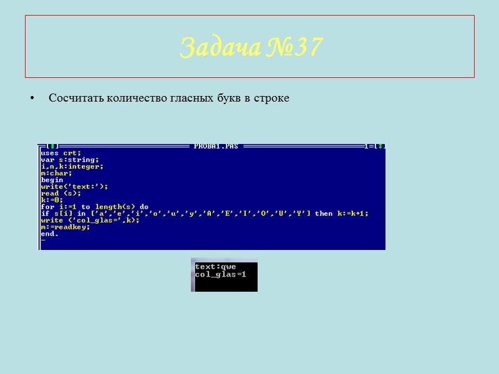499x374 pixels.
Task: Click the line 'for i:=1 to length(s) do'
Action: [x=95, y=207]
